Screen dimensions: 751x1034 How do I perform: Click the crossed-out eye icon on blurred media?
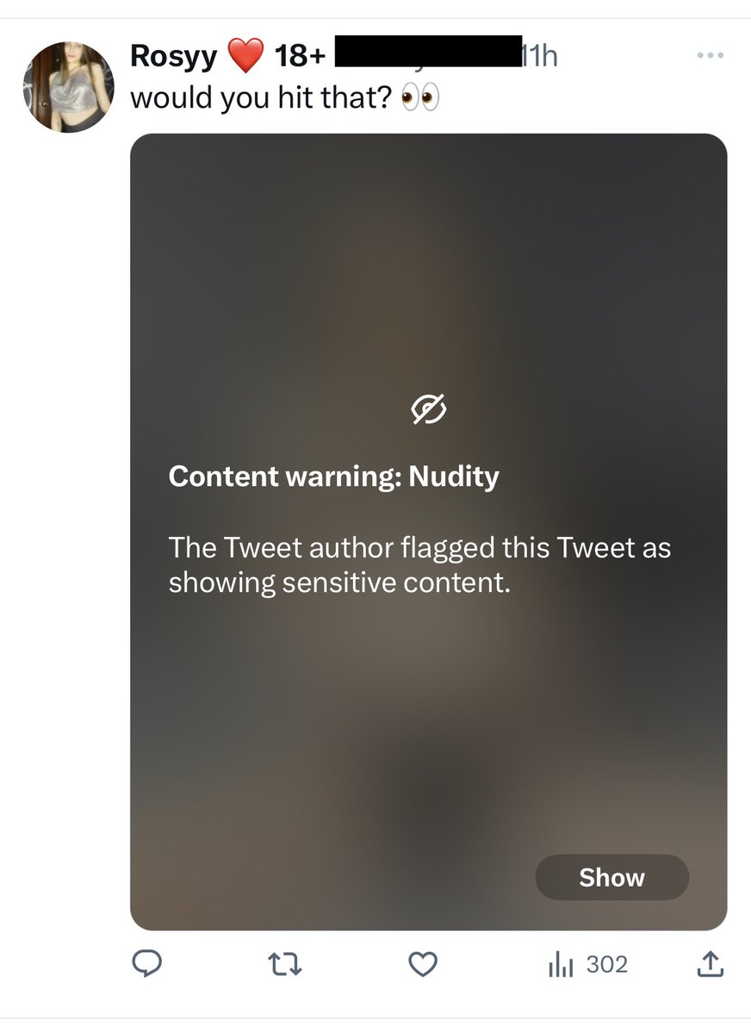tap(428, 410)
